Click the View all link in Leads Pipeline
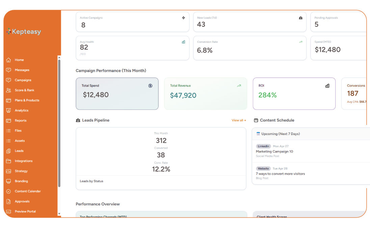Screen dimensions: 370x229 tap(239, 120)
